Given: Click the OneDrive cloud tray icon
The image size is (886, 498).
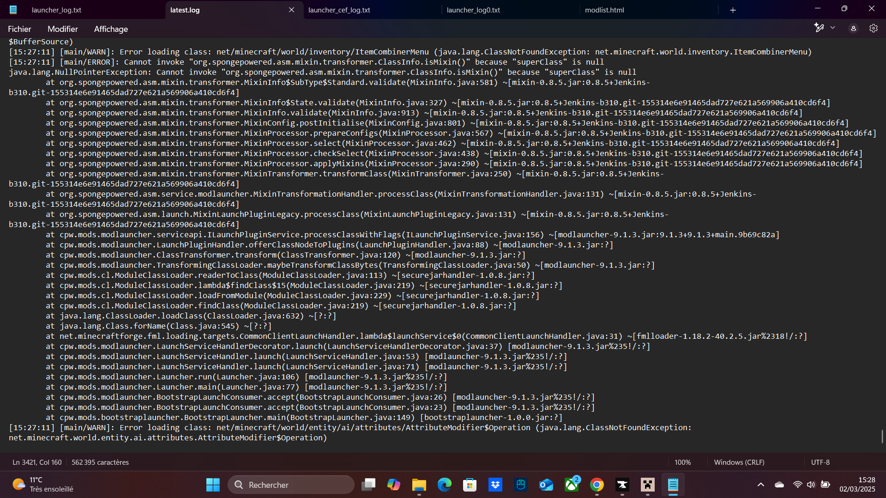Looking at the screenshot, I should [x=779, y=485].
